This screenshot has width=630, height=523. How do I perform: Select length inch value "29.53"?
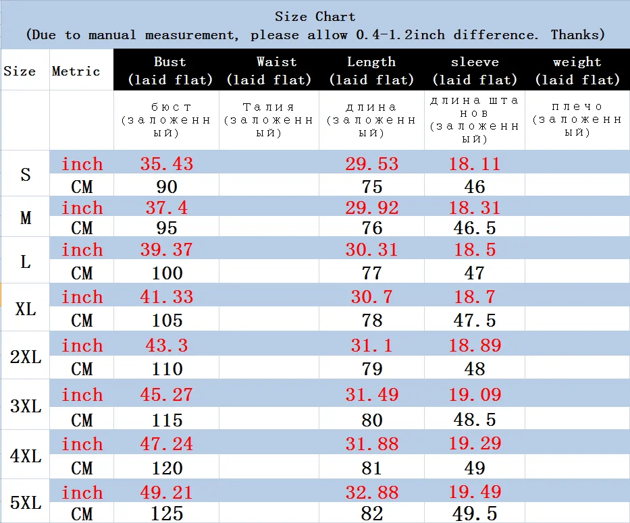point(371,163)
